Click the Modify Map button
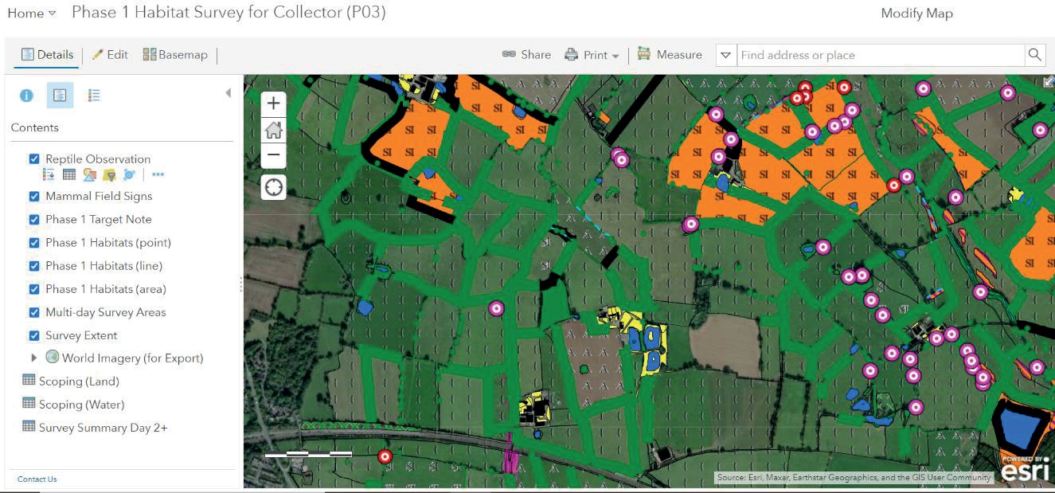 pos(916,14)
